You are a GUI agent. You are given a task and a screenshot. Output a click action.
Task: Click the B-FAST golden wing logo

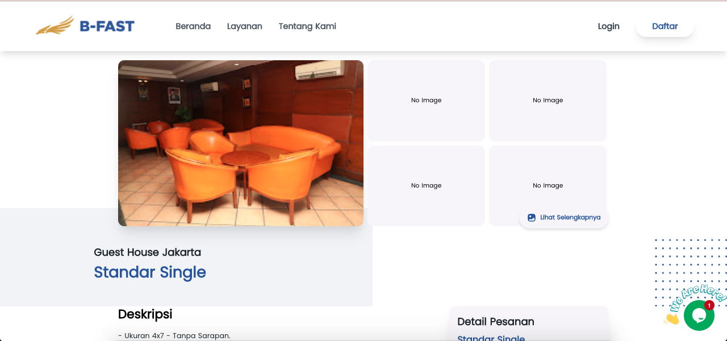(55, 26)
